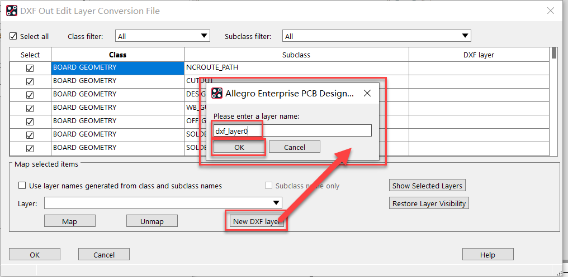Click the Unmap button
568x277 pixels.
coord(152,221)
